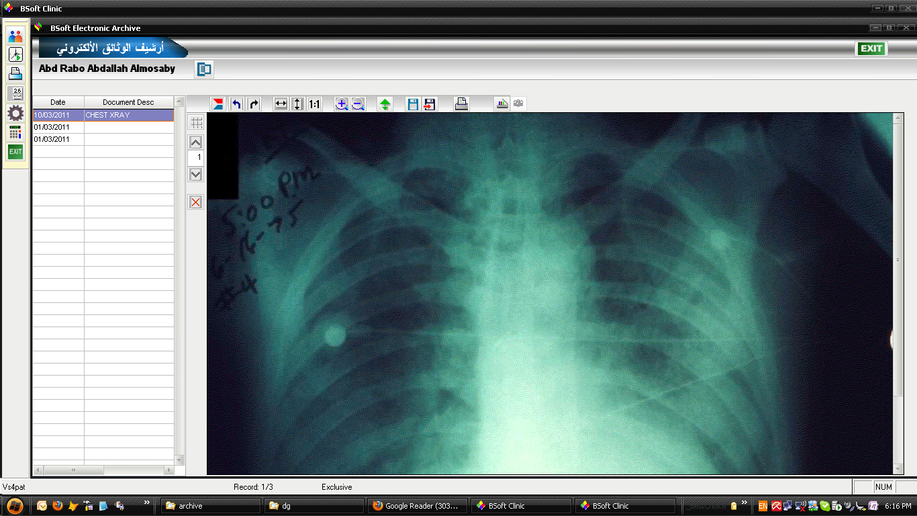Show image at actual size 1:1
The image size is (917, 516).
[x=315, y=104]
